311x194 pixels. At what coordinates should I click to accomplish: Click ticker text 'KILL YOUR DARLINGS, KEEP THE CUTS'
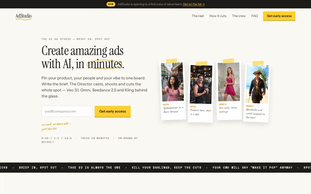[x=167, y=167]
